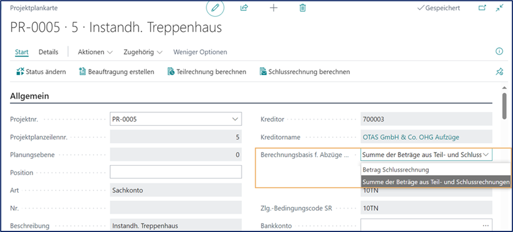Open the share icon in the top bar
Image resolution: width=513 pixels, height=232 pixels.
(244, 8)
